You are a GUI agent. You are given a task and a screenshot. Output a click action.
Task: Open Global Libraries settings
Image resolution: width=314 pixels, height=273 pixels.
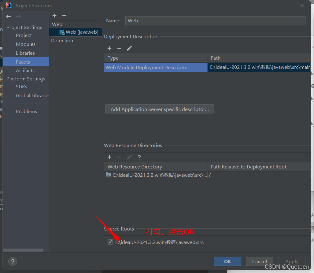[32, 96]
